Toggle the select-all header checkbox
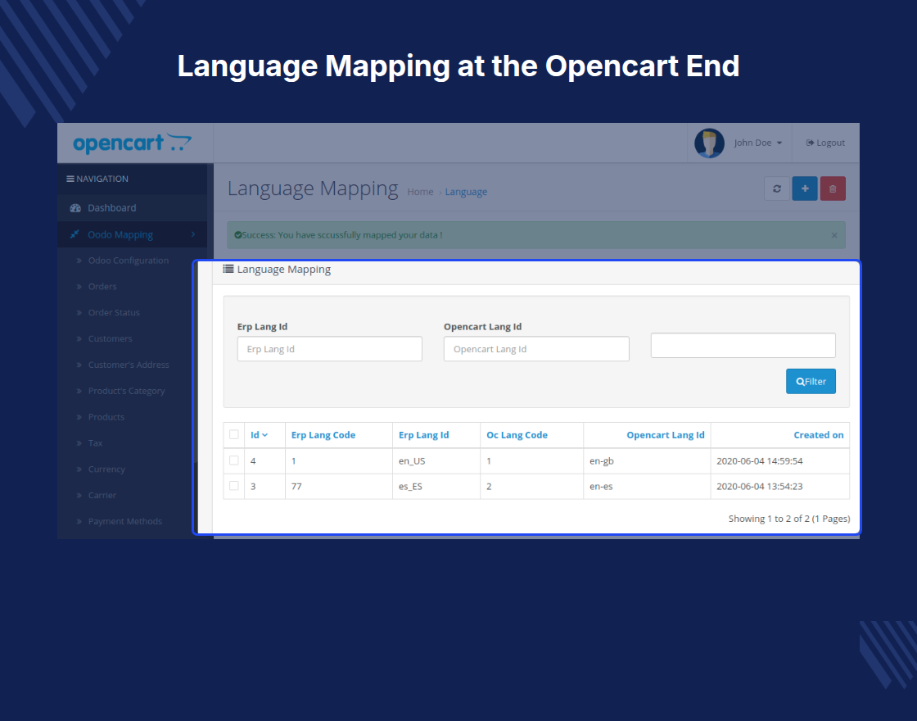The height and width of the screenshot is (721, 917). click(234, 435)
